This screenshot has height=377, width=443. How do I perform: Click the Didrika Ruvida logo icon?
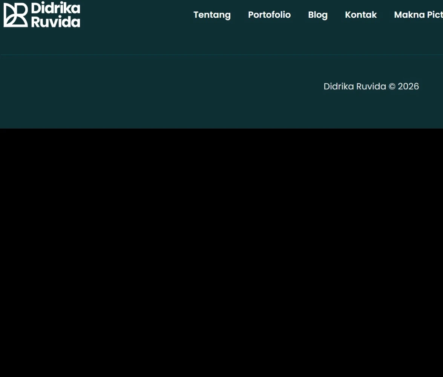16,15
